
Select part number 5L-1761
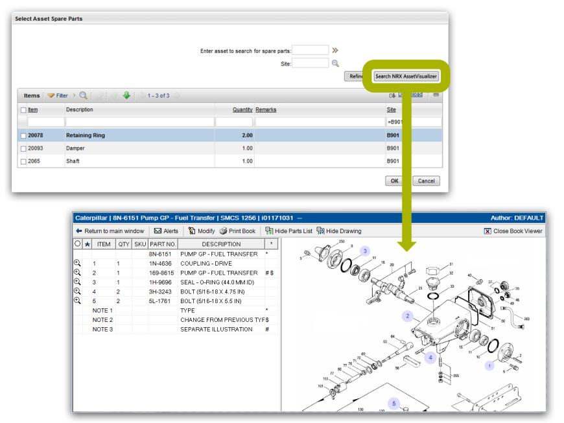tap(159, 301)
